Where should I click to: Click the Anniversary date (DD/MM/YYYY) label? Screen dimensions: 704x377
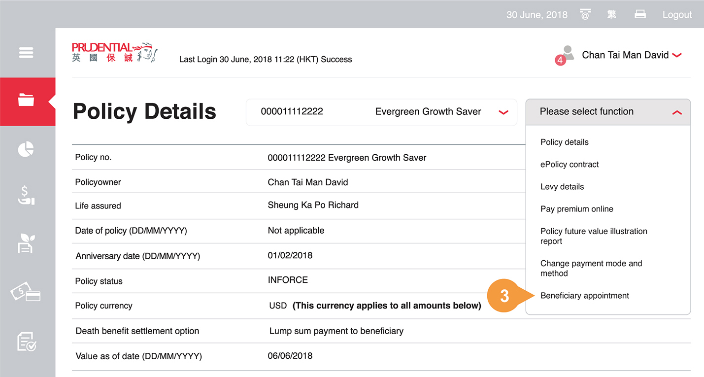click(138, 256)
